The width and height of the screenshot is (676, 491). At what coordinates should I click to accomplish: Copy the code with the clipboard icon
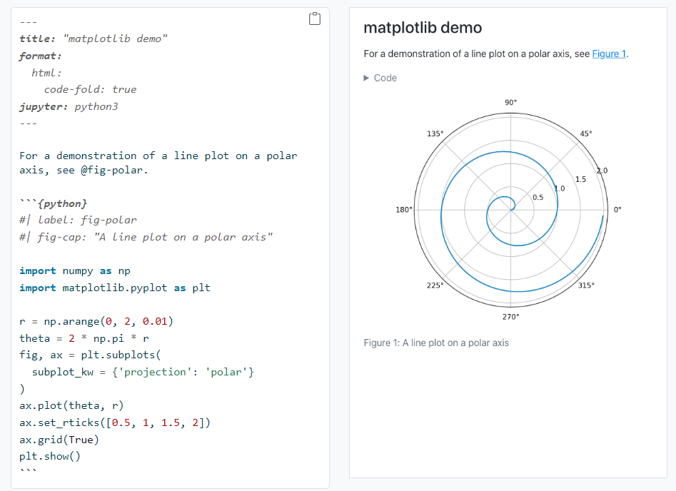pyautogui.click(x=314, y=19)
